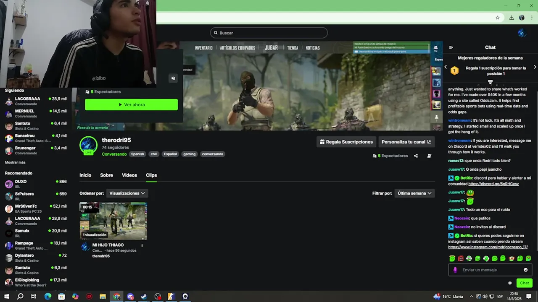Open Windows taskbar search

coord(20,297)
